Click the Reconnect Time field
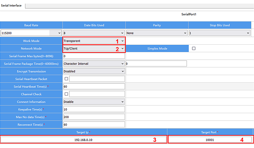The image size is (254, 148). coord(94,125)
